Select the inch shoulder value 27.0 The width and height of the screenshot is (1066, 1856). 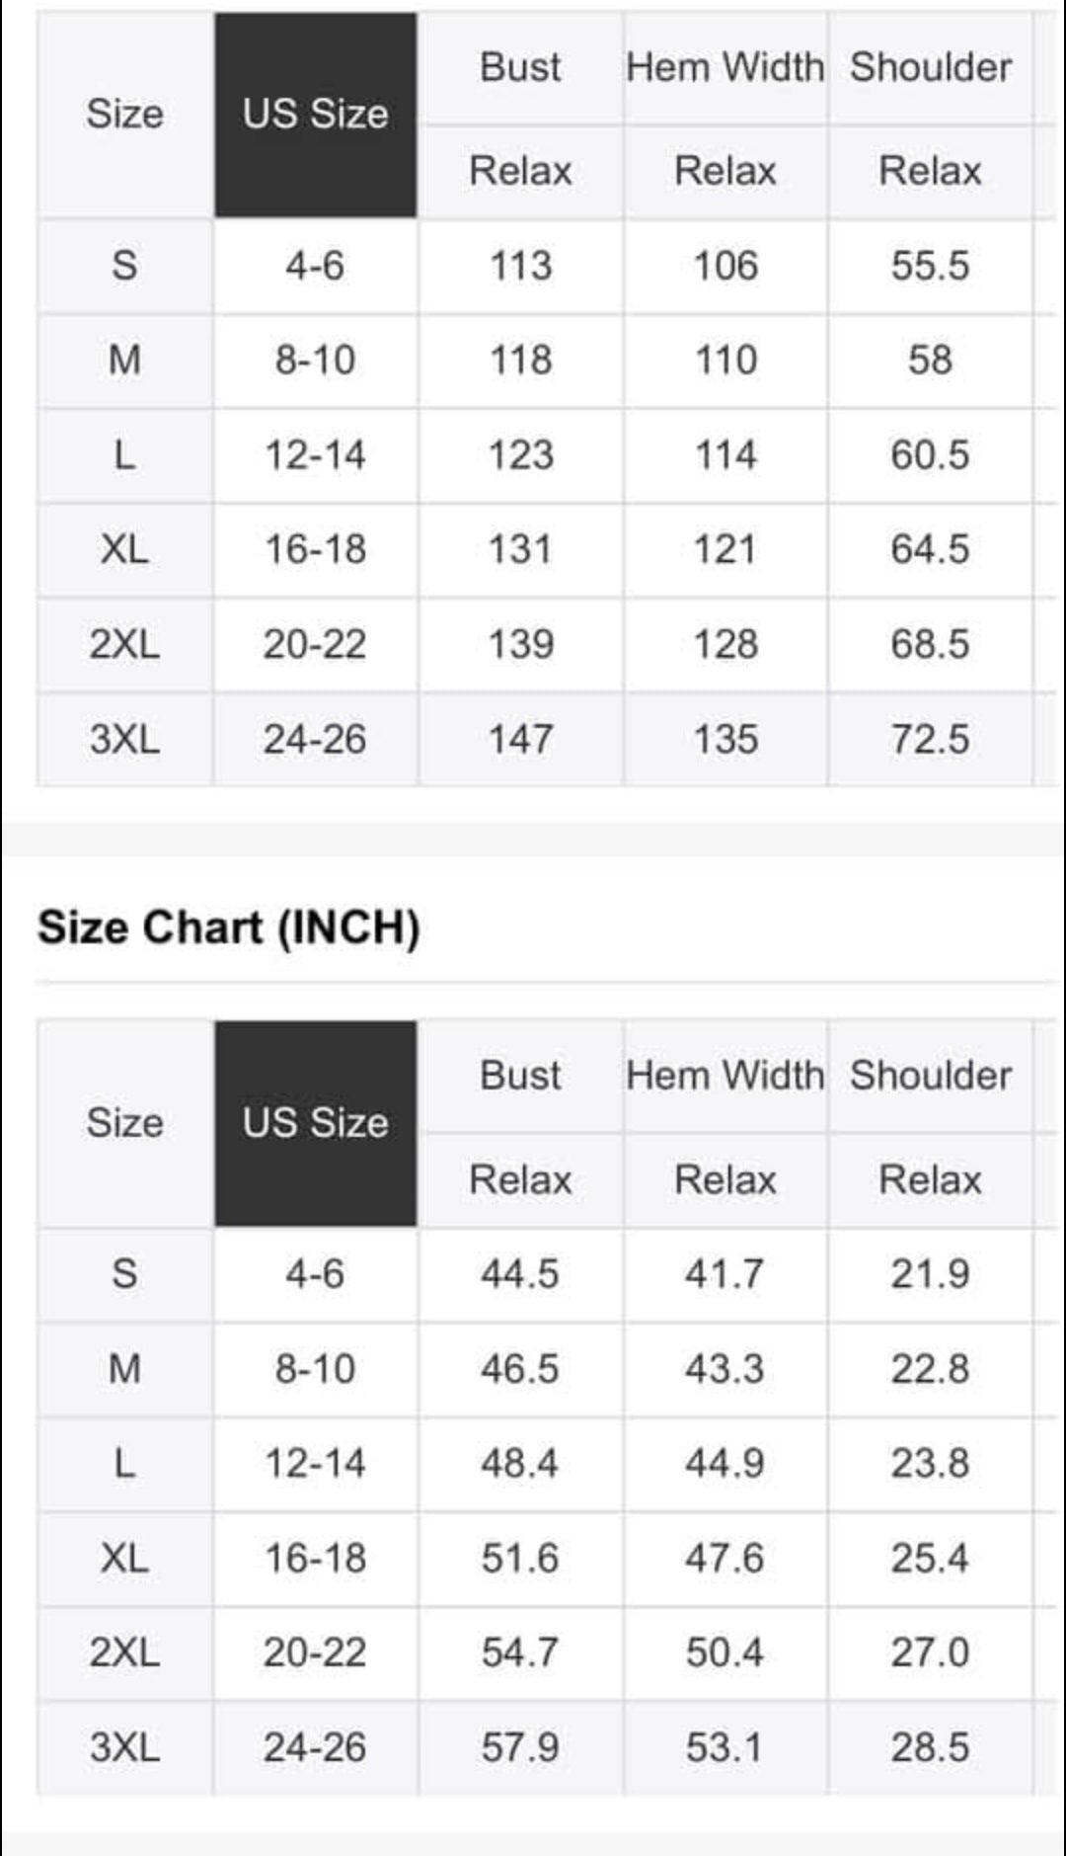pos(930,1653)
